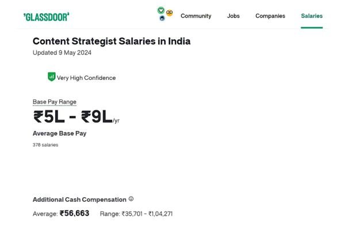Click the Additional Cash Compensation heading
Image resolution: width=345 pixels, height=230 pixels.
79,200
